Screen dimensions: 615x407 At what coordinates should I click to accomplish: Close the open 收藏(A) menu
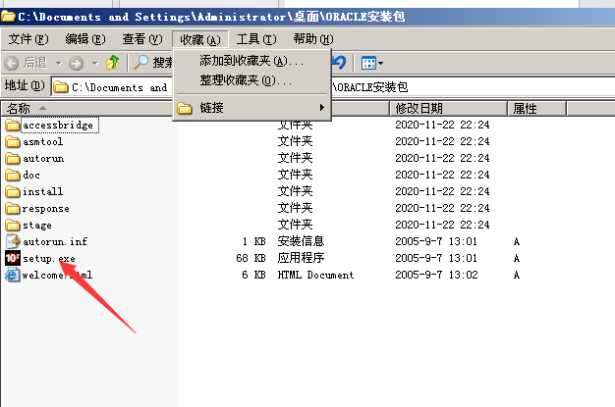pyautogui.click(x=200, y=39)
